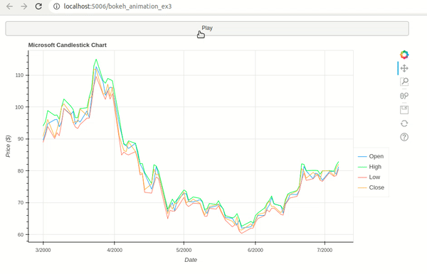Screen dimensions: 427x274
Task: Click the High legend entry
Action: coord(369,167)
